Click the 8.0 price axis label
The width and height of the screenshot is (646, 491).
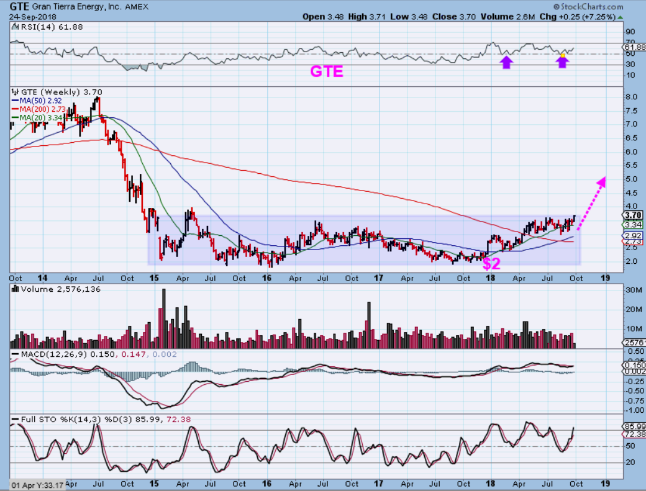(632, 97)
